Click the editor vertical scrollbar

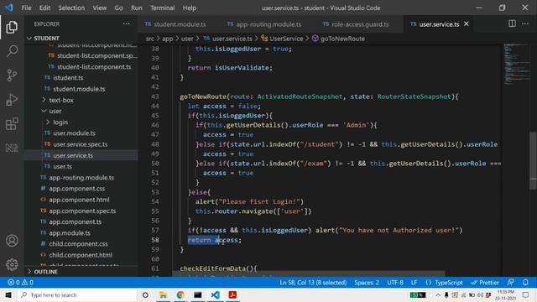pos(534,160)
